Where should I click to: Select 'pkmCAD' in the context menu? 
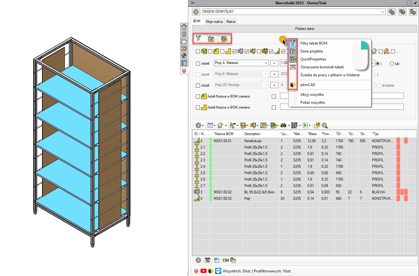307,85
